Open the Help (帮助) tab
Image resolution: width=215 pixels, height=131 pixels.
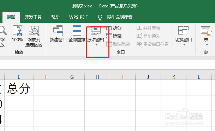55,17
